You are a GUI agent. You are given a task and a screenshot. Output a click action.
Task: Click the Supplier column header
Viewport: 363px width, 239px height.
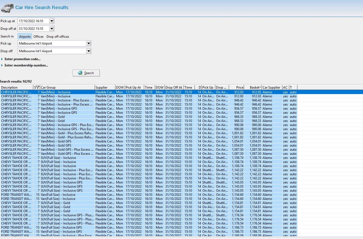pos(102,88)
